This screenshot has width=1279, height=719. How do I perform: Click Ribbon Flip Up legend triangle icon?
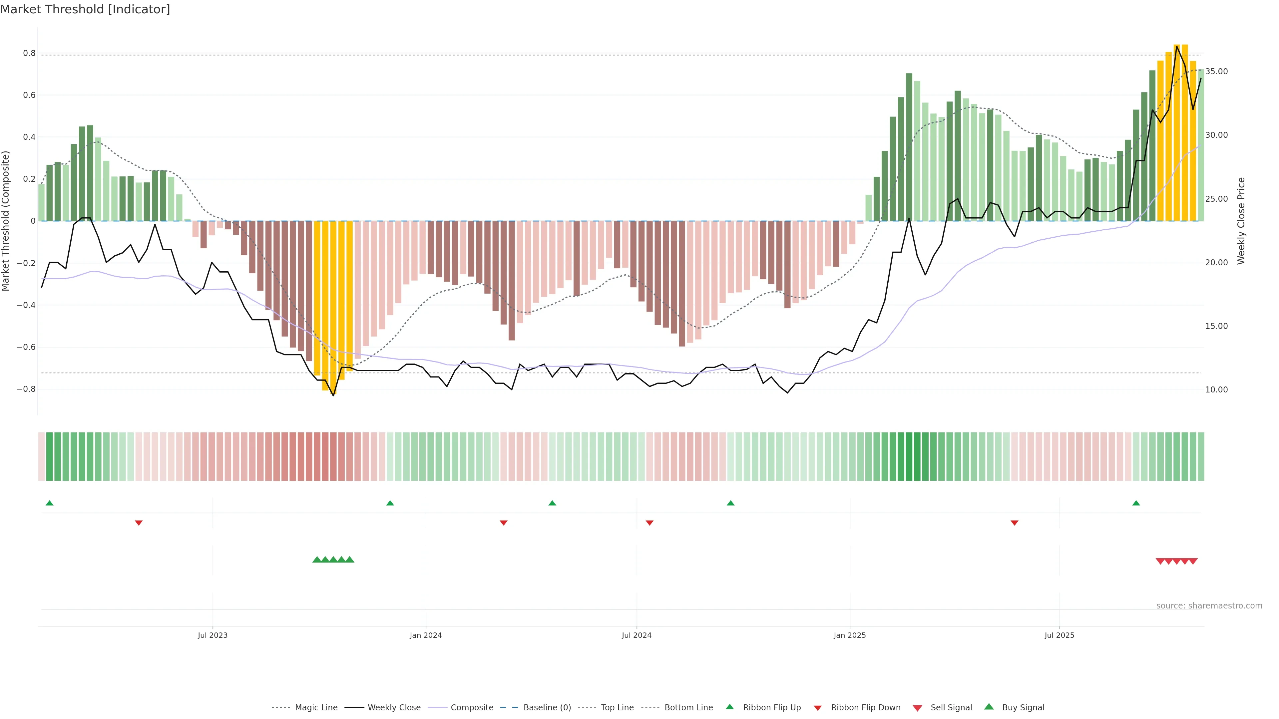tap(729, 707)
